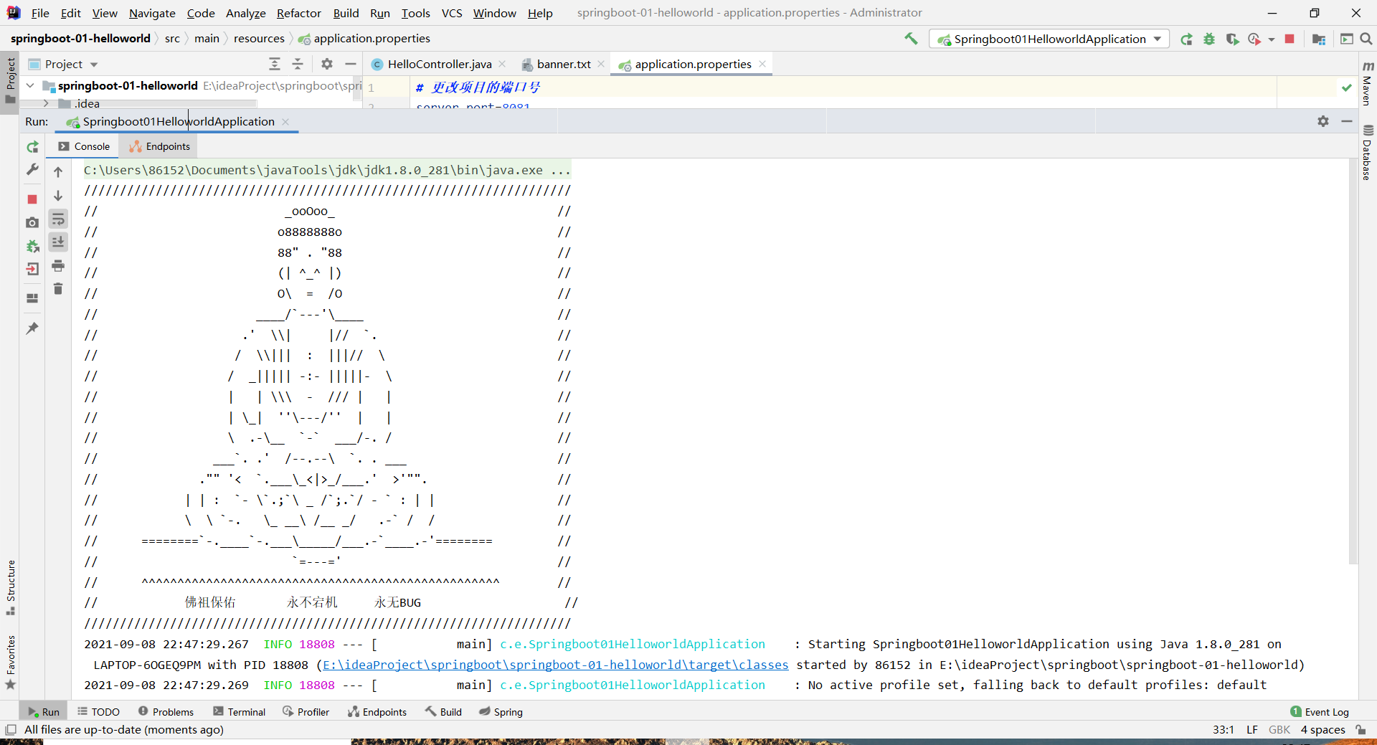The width and height of the screenshot is (1377, 745).
Task: Click the console vertical scrollbar
Action: click(1353, 361)
